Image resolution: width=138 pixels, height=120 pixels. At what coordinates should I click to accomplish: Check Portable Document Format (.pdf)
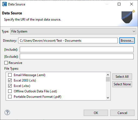pos(10,97)
